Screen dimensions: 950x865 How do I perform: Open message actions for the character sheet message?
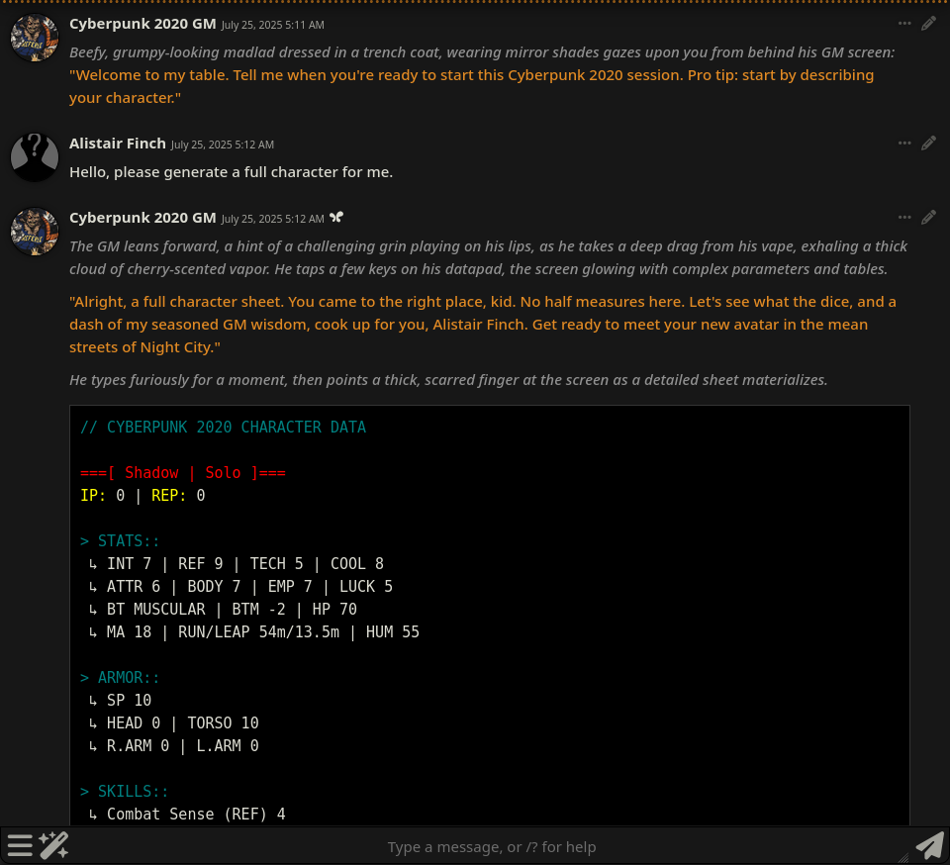pyautogui.click(x=903, y=217)
